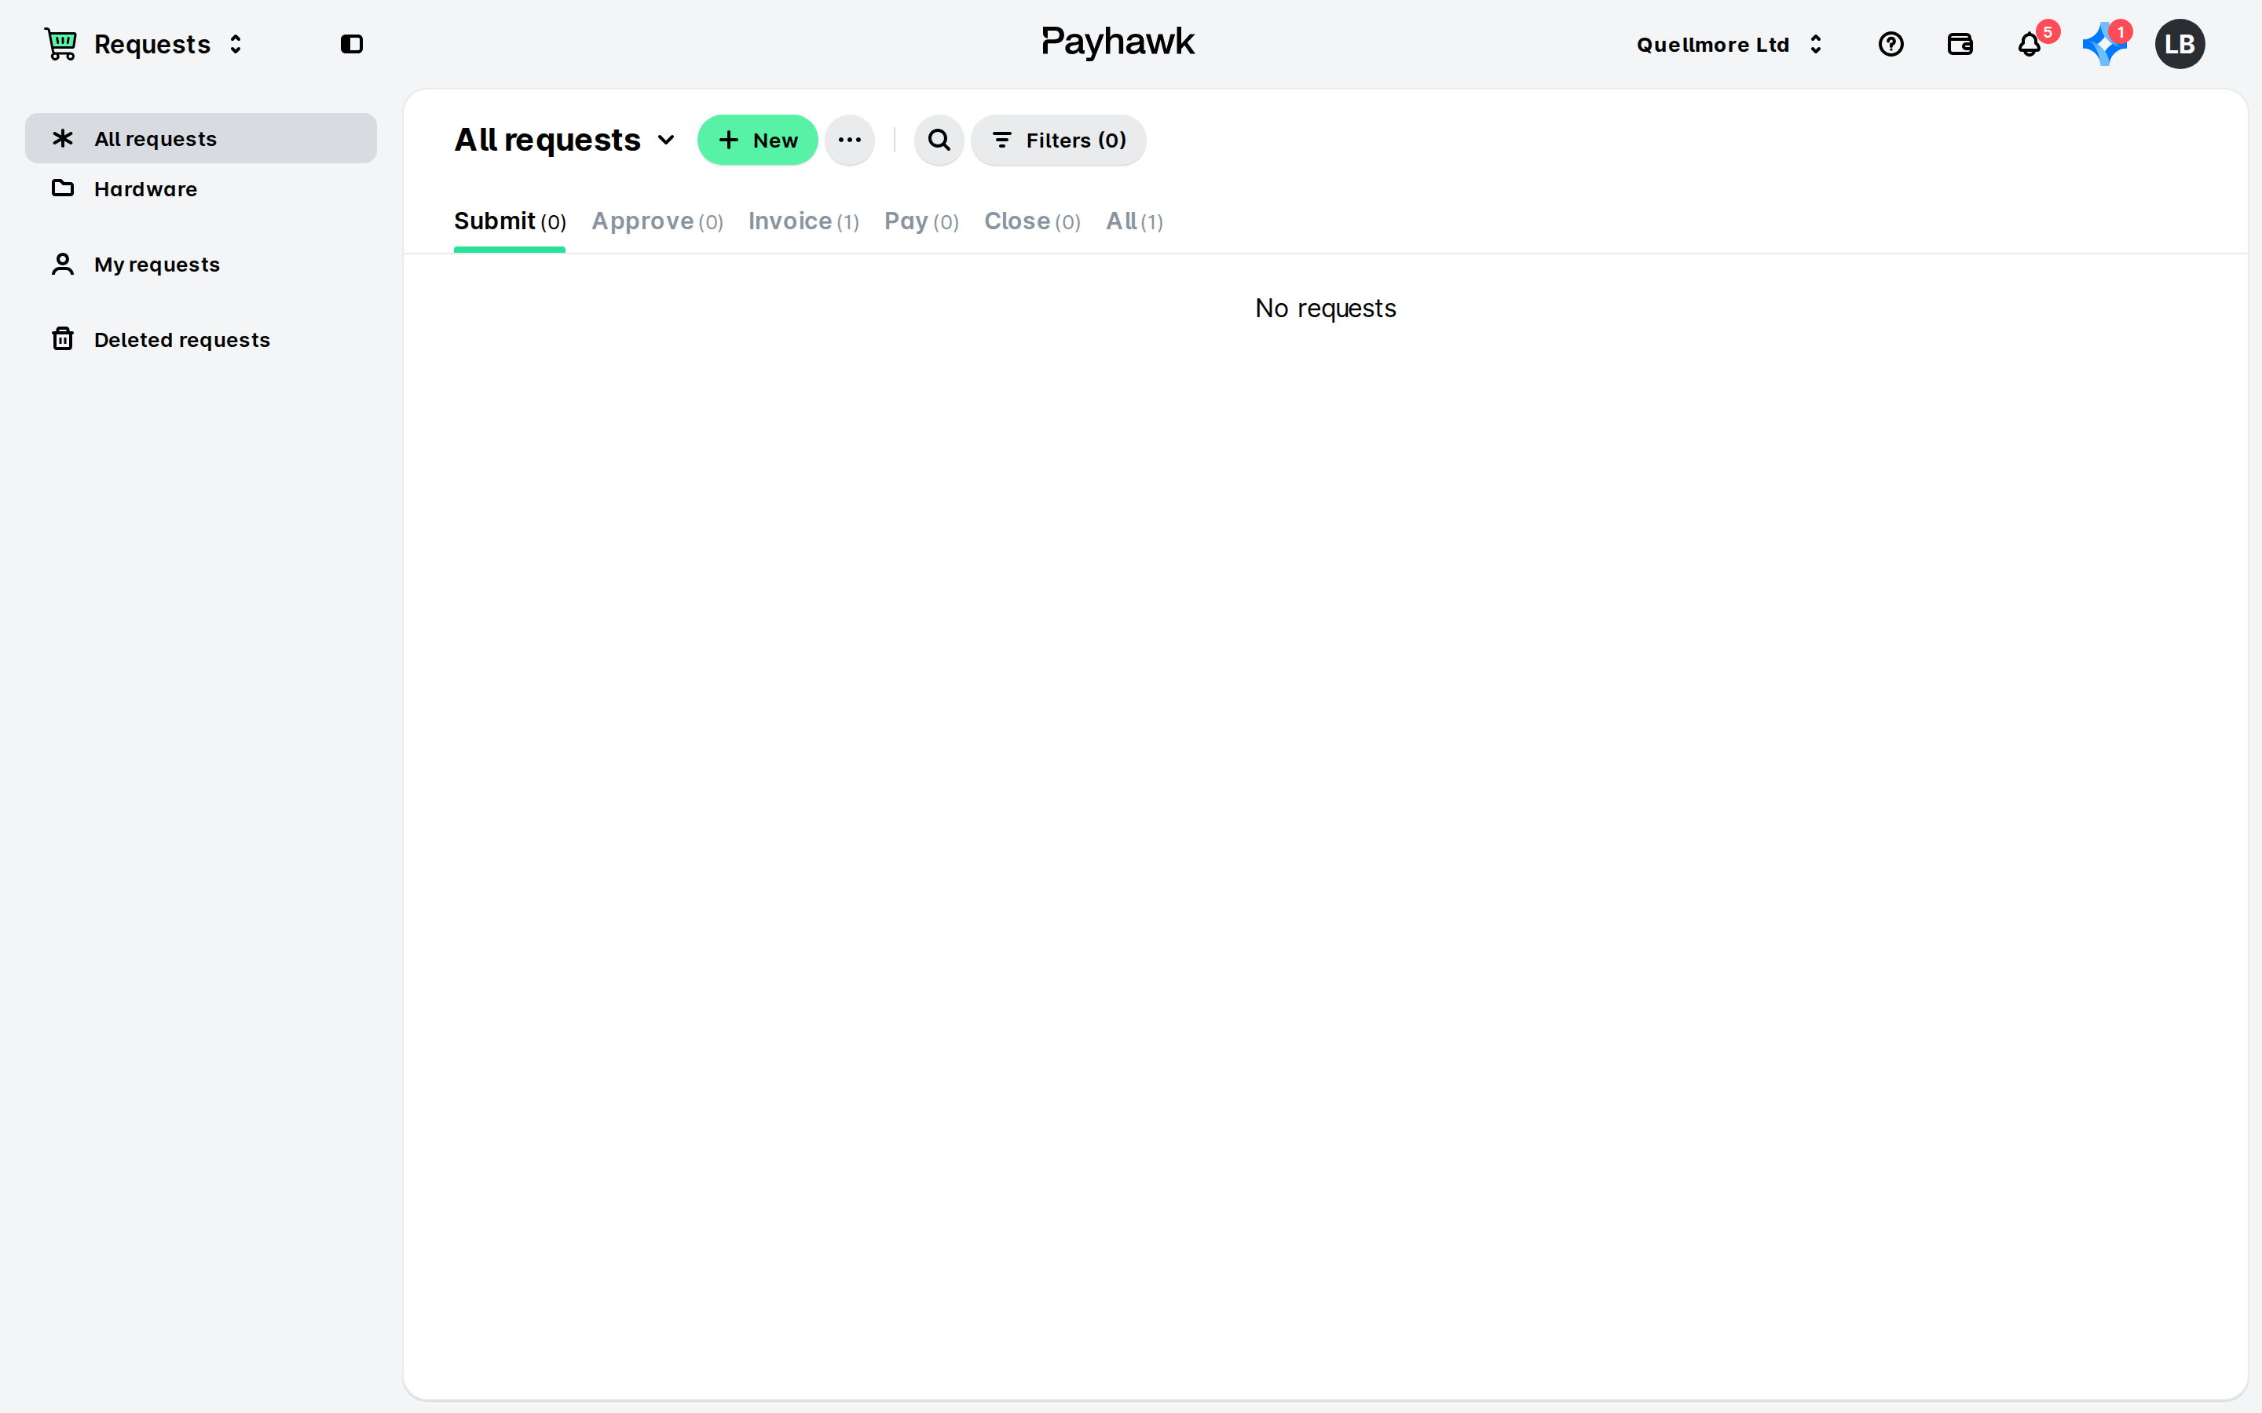Open the more options ellipsis menu
Viewport: 2262px width, 1413px height.
pyautogui.click(x=850, y=141)
